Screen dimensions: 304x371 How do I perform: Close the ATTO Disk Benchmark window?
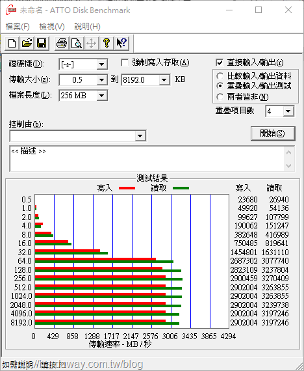pyautogui.click(x=288, y=10)
